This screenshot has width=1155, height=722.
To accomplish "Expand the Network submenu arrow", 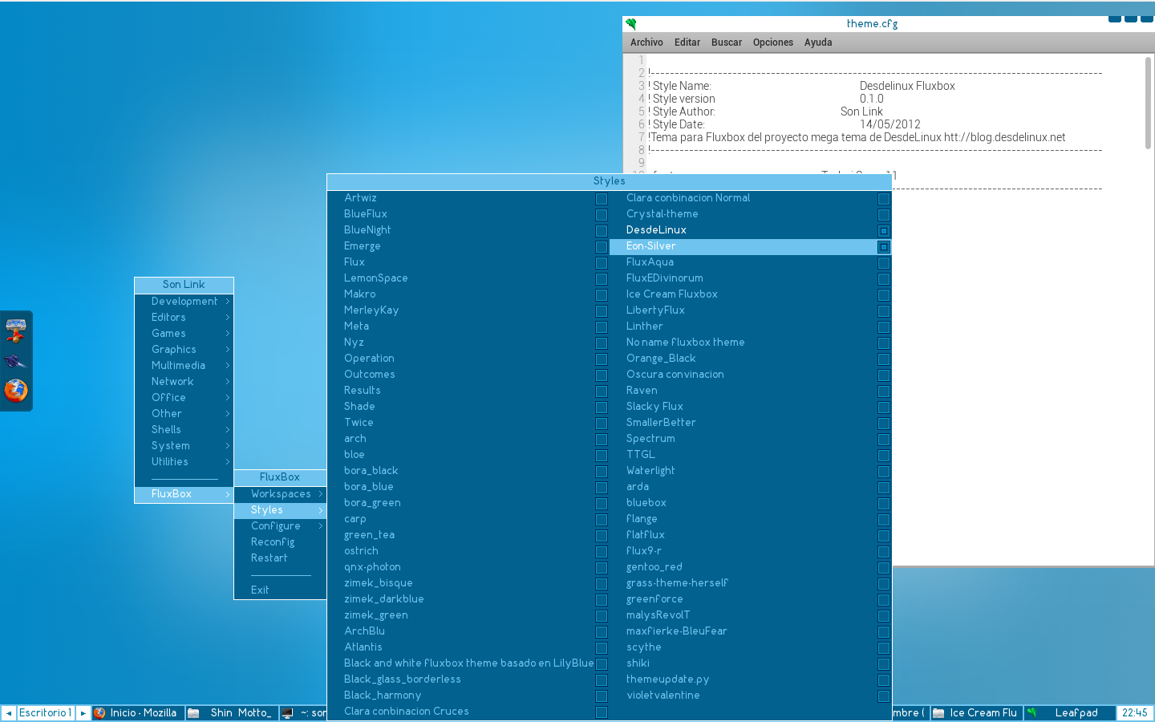I will point(228,382).
